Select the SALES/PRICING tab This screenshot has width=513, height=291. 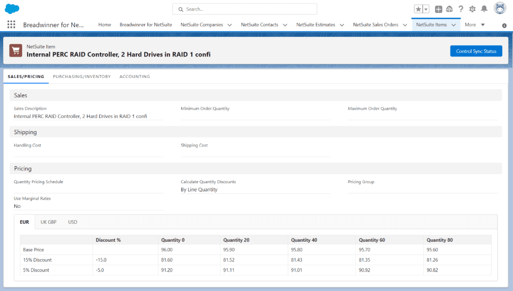[26, 76]
